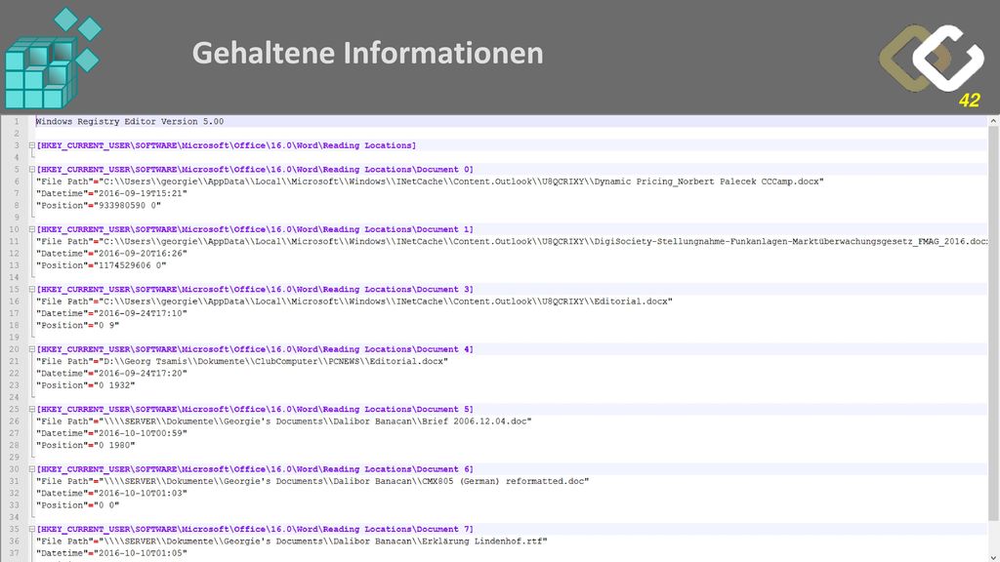Viewport: 1000px width, 562px height.
Task: Click line number 14 in the margin
Action: point(14,277)
